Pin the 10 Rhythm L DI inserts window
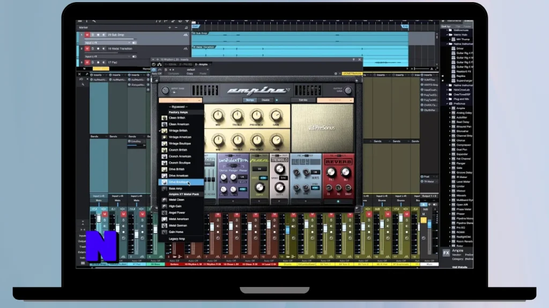 tap(353, 60)
